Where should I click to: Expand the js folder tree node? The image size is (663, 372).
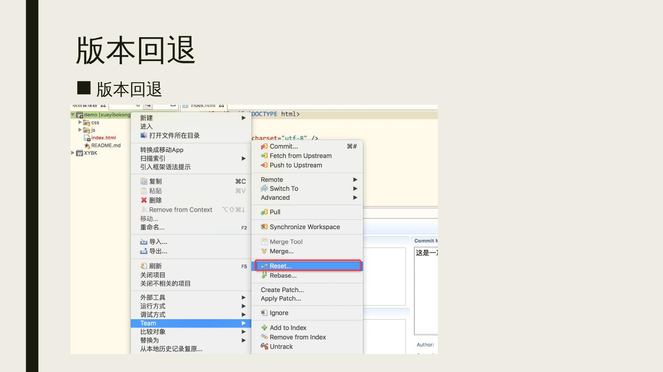pos(80,130)
